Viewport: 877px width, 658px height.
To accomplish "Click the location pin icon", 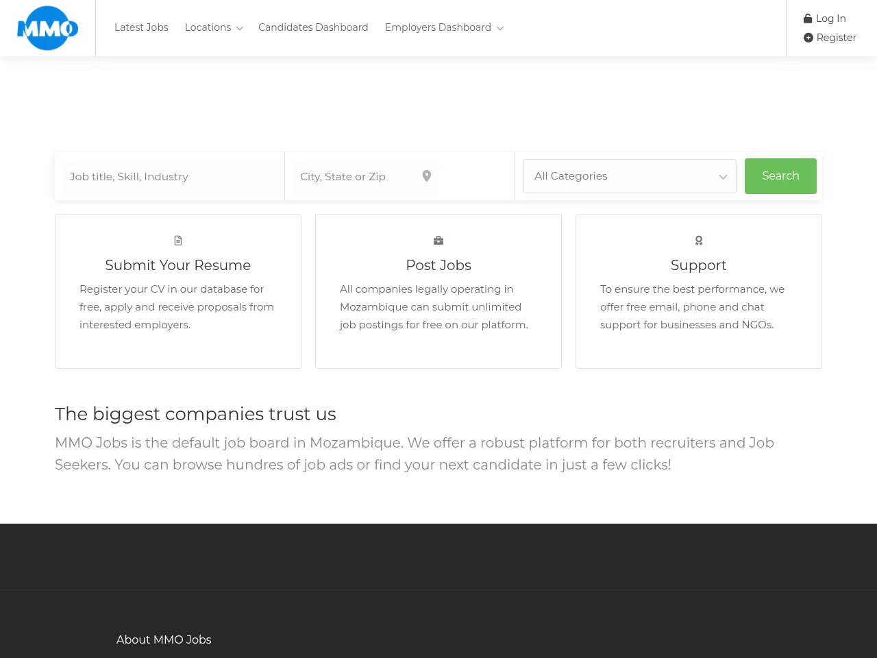I will pyautogui.click(x=427, y=176).
